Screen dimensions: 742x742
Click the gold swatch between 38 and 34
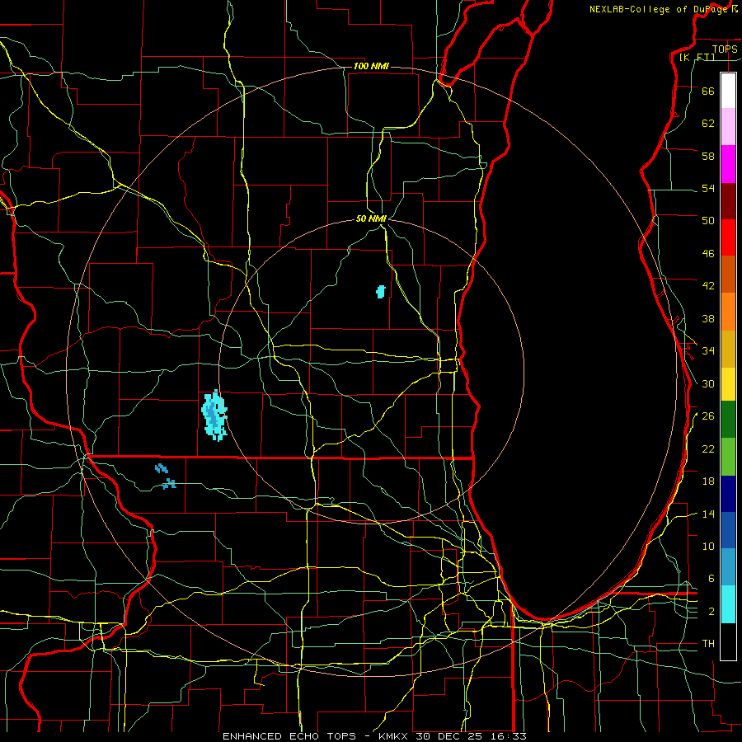click(x=728, y=349)
